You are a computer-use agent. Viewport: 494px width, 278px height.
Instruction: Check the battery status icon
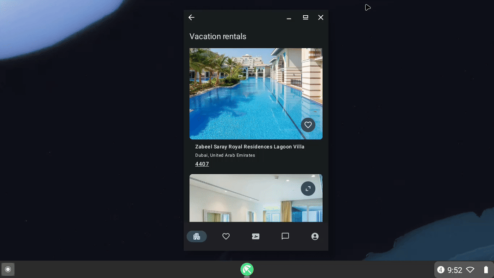coord(486,270)
